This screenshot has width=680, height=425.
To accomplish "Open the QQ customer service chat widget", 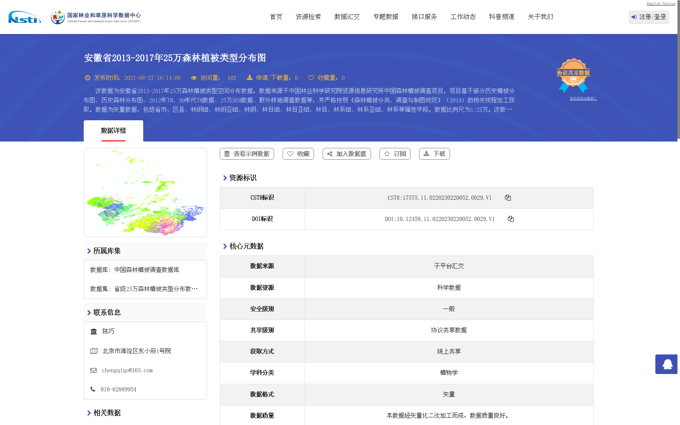I will (x=666, y=364).
